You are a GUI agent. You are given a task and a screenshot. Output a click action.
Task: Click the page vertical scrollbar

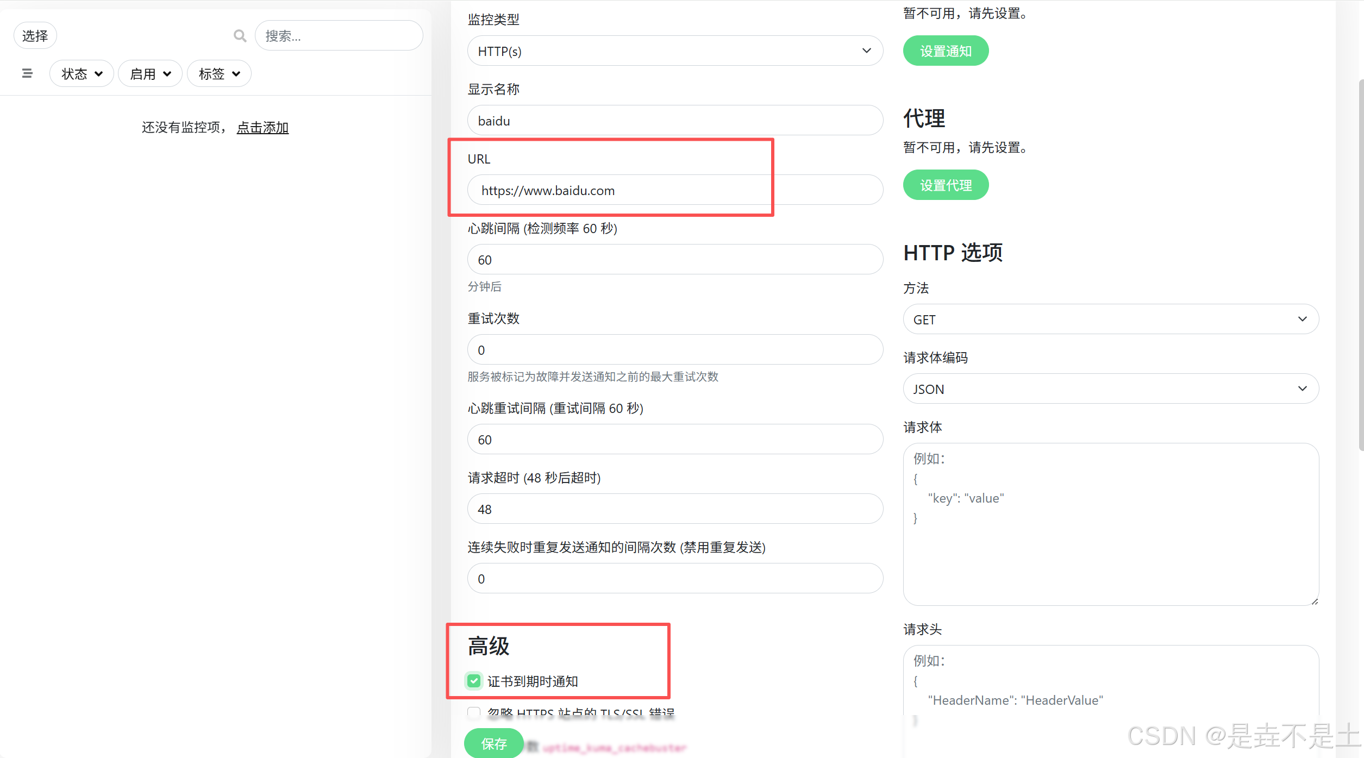click(x=1361, y=265)
